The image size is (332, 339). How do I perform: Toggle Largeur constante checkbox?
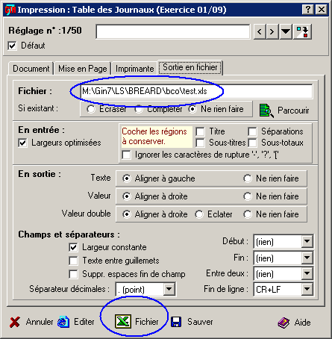click(x=73, y=247)
